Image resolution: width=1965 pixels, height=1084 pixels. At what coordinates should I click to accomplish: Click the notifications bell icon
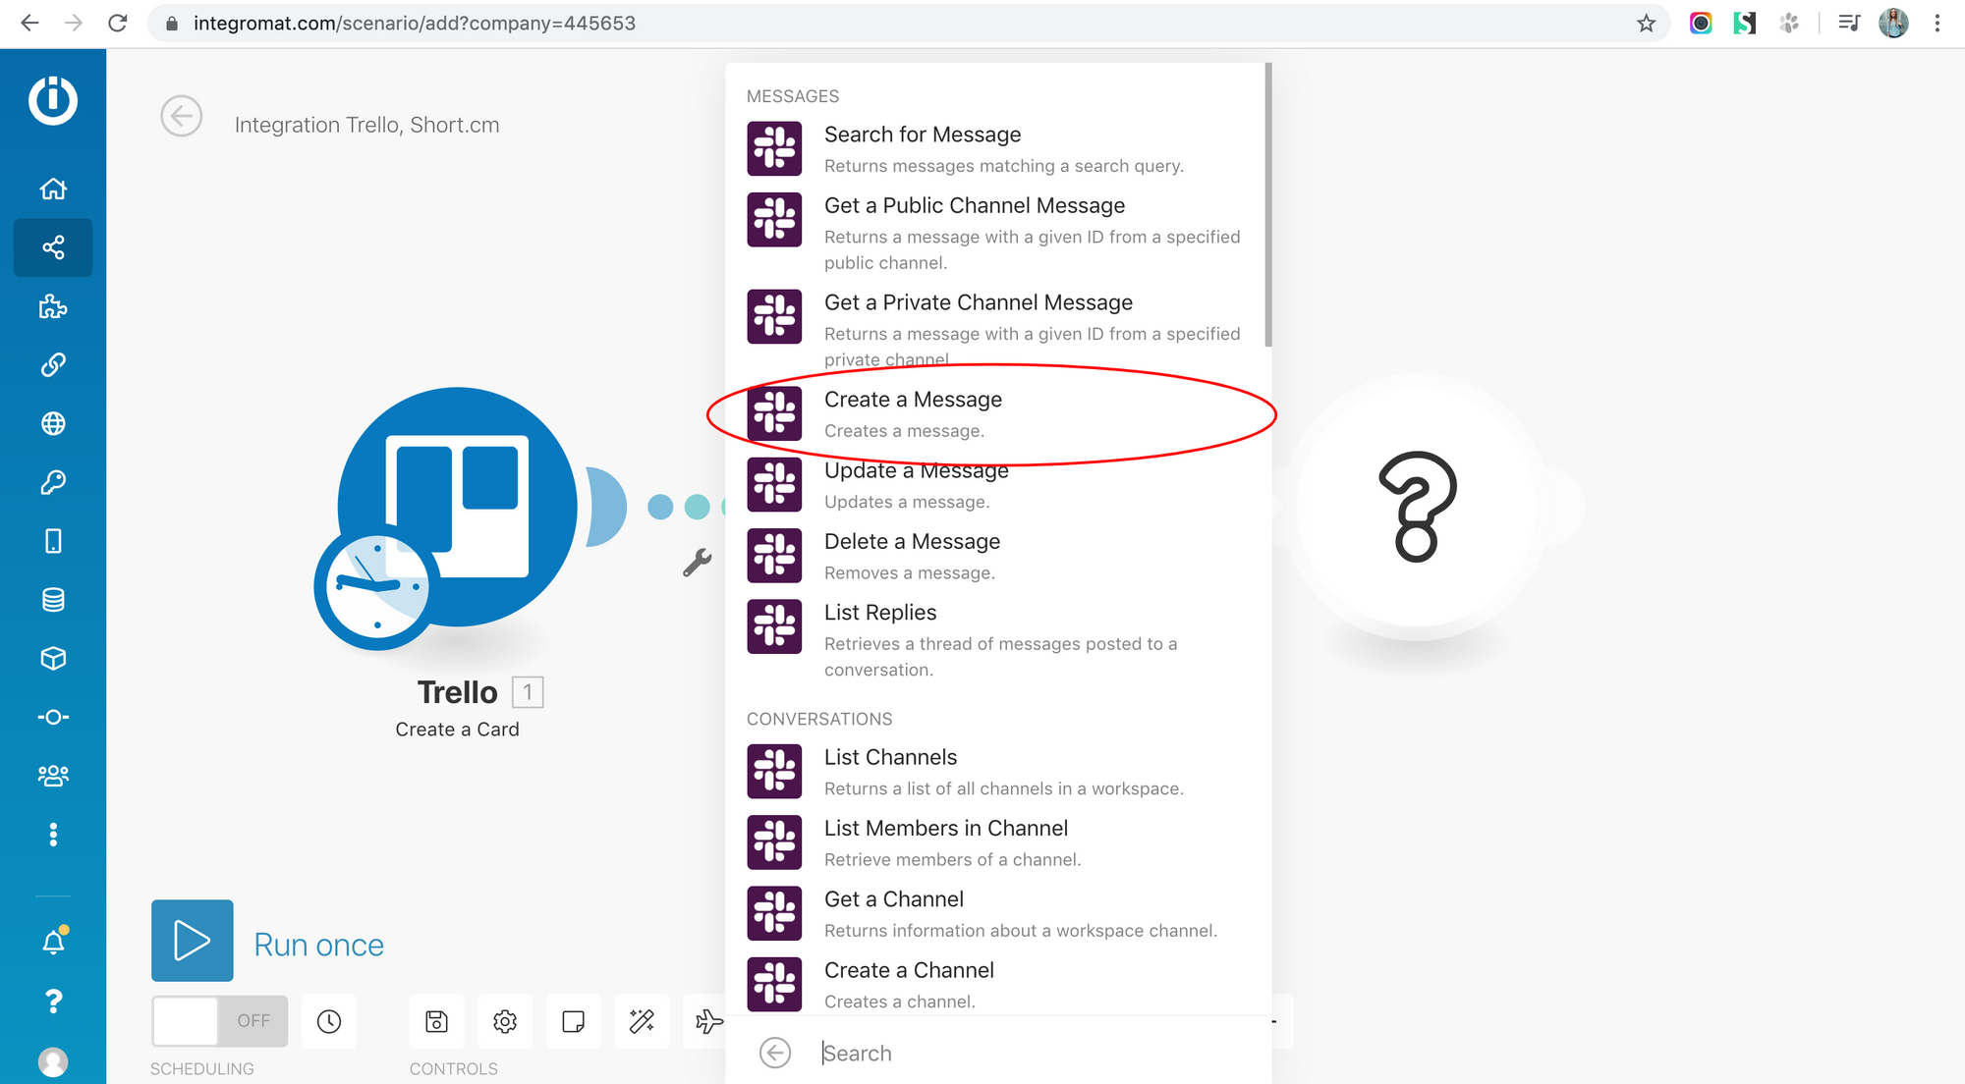pos(53,943)
